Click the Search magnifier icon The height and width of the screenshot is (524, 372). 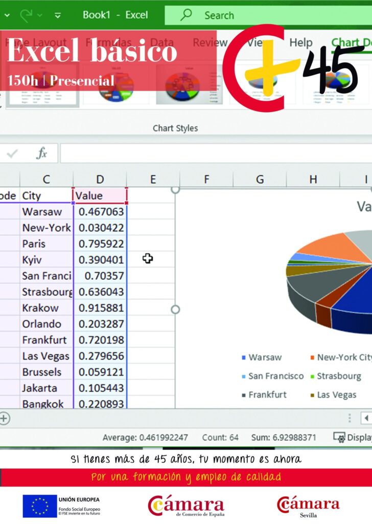[187, 15]
